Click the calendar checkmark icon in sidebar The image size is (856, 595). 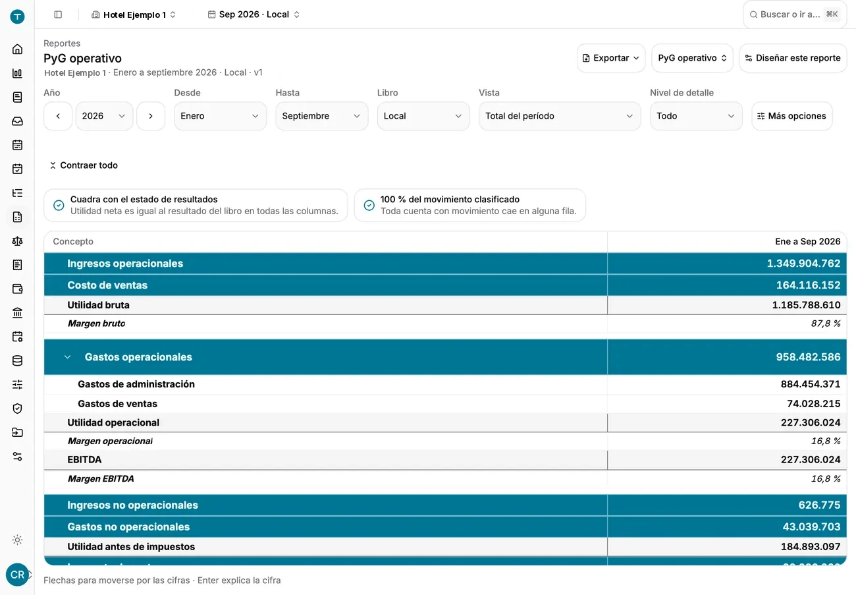pyautogui.click(x=18, y=169)
